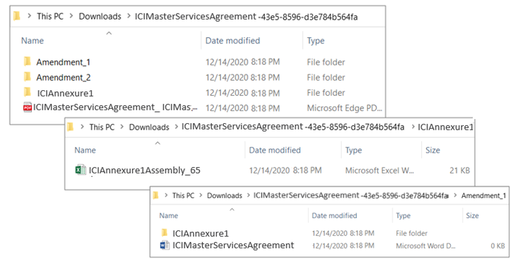Sort by Size column in middle window

click(x=432, y=150)
